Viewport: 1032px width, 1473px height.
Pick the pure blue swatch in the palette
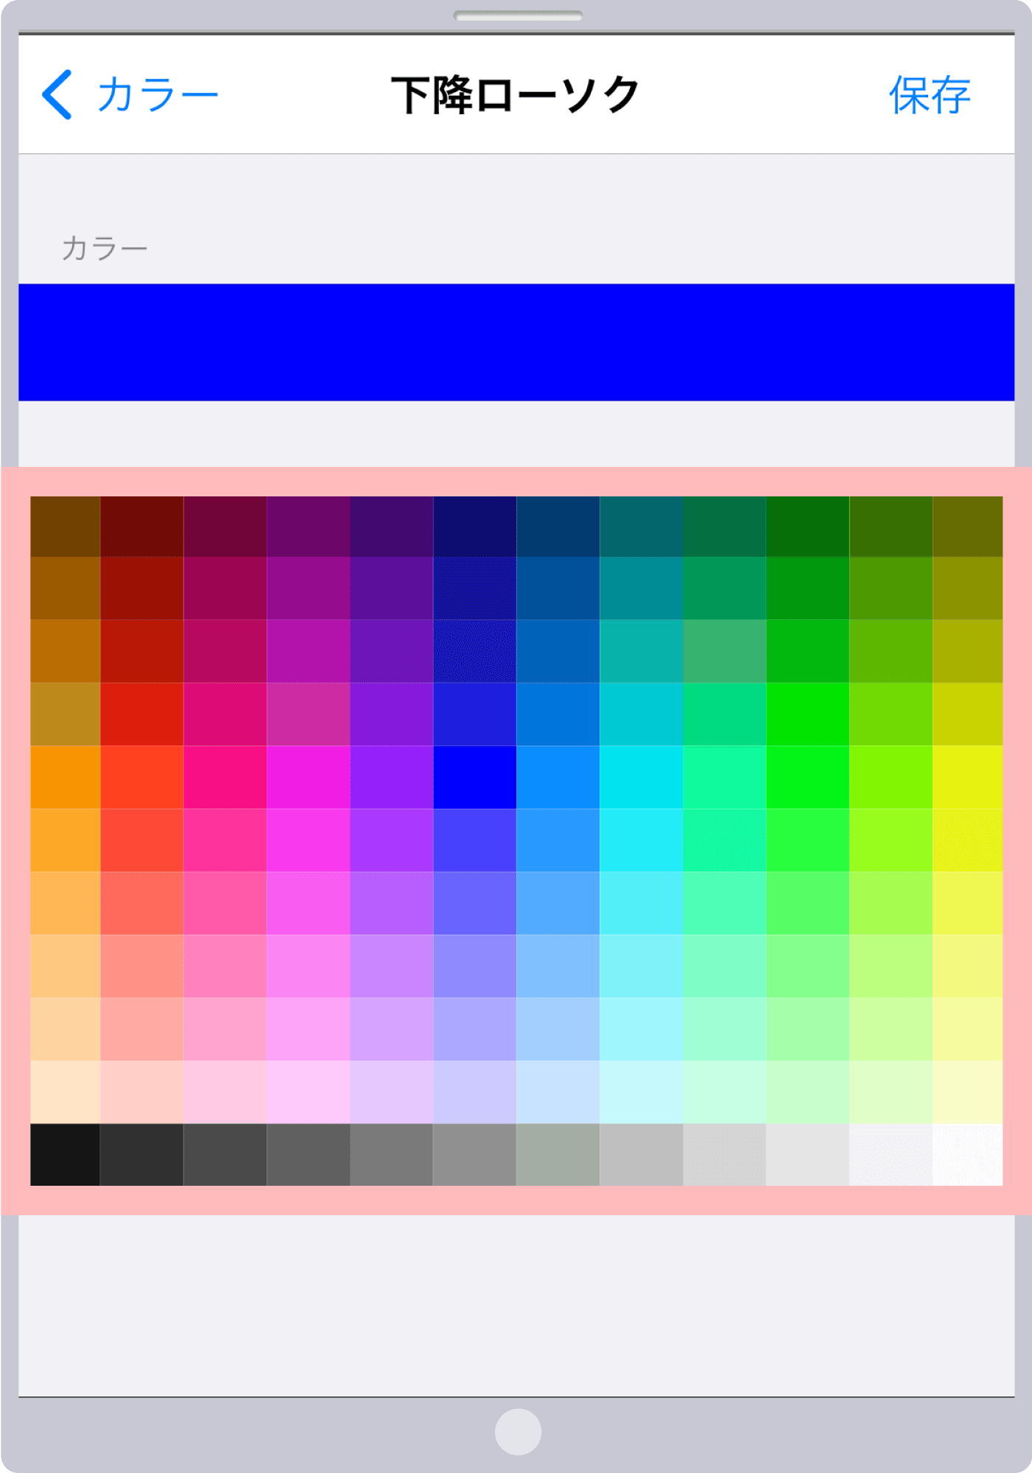(x=474, y=777)
